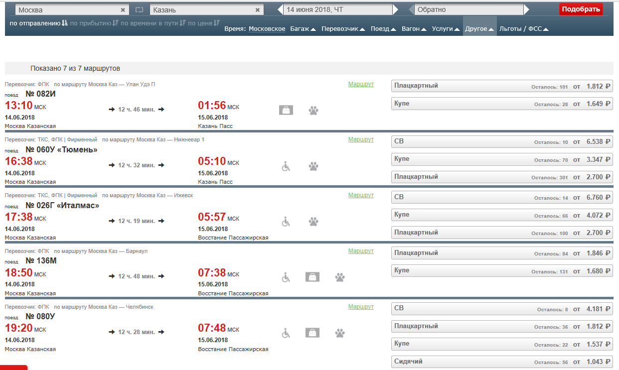Open Маршрут link for train 082И
619x370 pixels.
(361, 84)
